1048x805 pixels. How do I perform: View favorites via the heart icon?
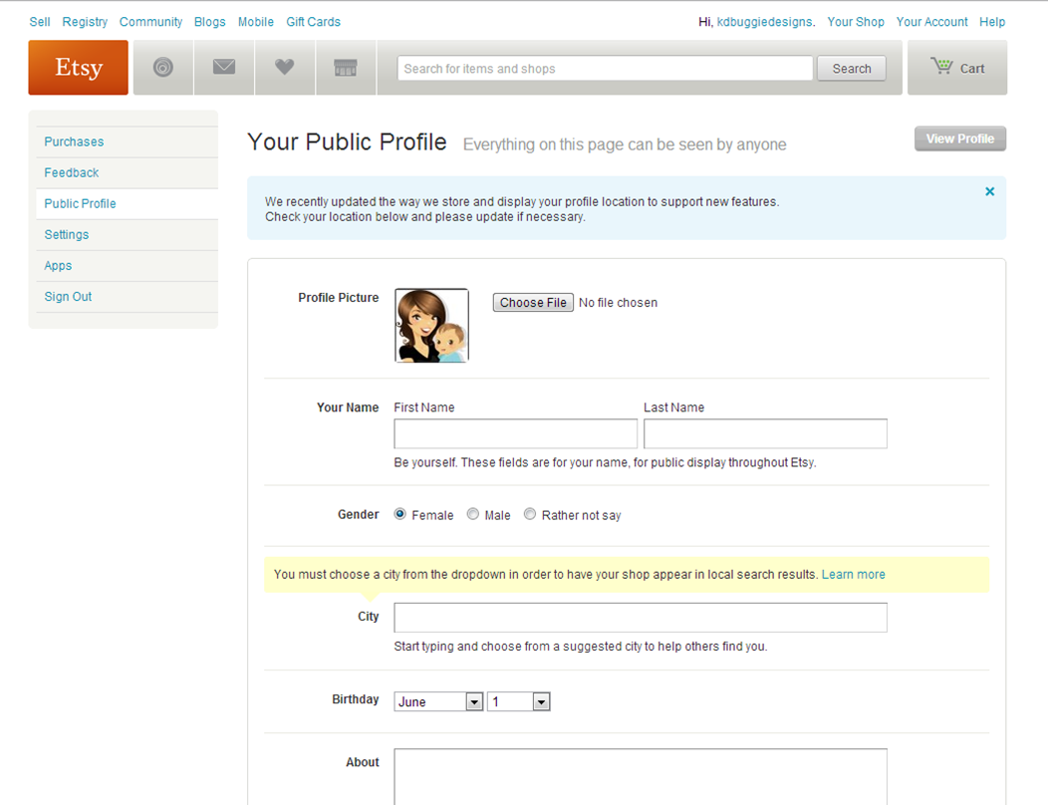[284, 67]
